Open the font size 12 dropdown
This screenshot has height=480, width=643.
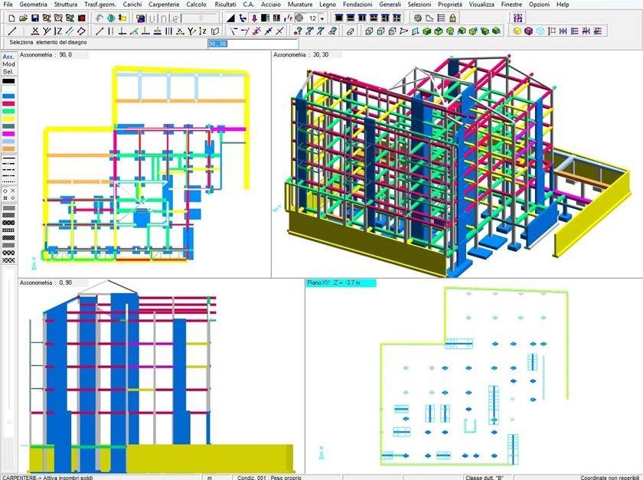click(x=322, y=18)
